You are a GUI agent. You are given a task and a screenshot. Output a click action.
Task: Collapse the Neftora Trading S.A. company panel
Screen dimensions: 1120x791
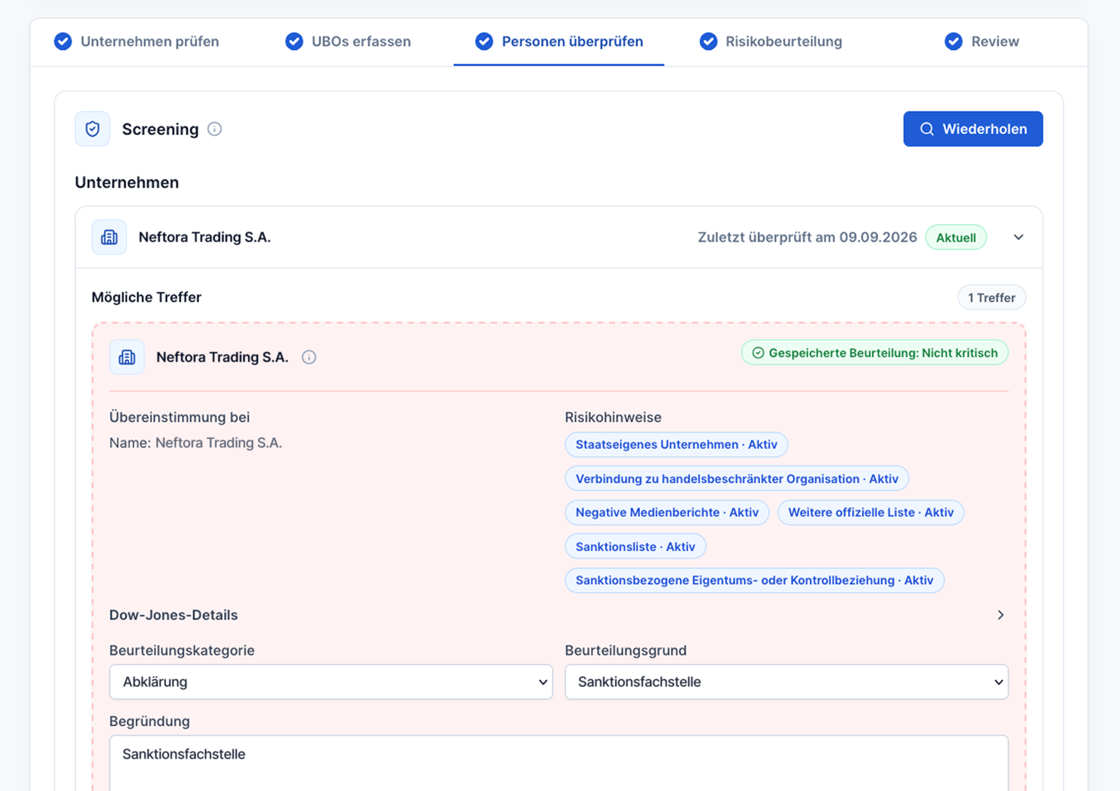click(x=1019, y=237)
